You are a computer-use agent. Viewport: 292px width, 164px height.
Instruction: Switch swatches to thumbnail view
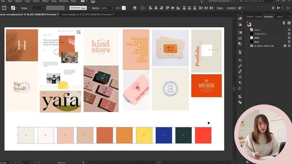(289, 23)
